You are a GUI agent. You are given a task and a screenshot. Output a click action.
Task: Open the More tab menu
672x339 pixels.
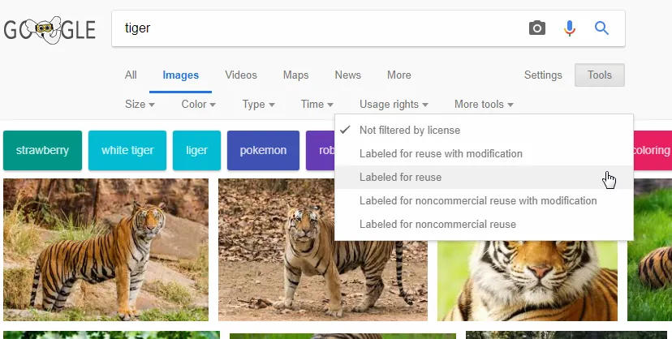pos(399,75)
